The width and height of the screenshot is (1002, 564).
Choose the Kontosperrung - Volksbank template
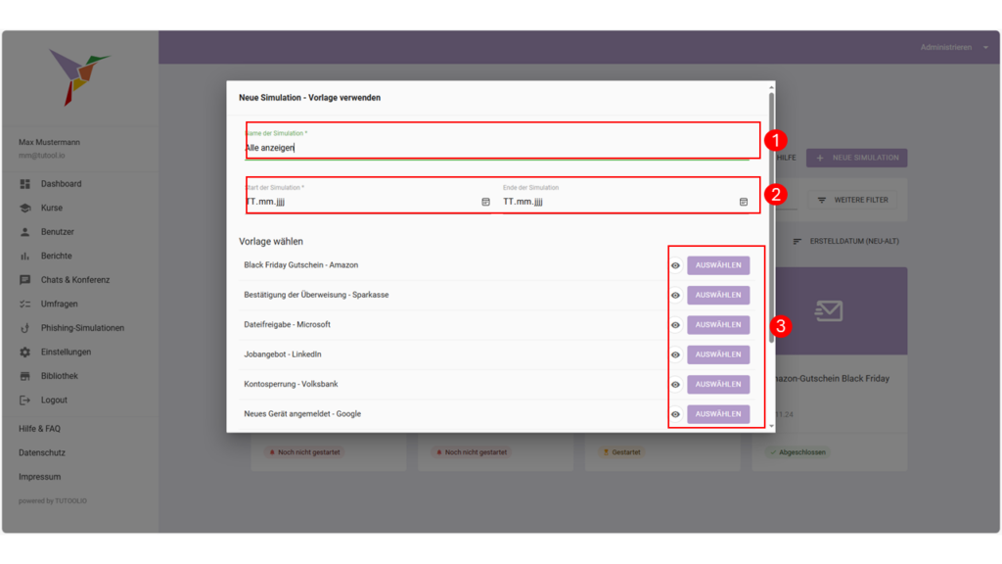pyautogui.click(x=718, y=384)
